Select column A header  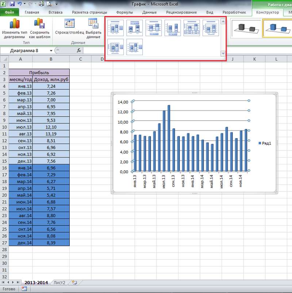20,59
